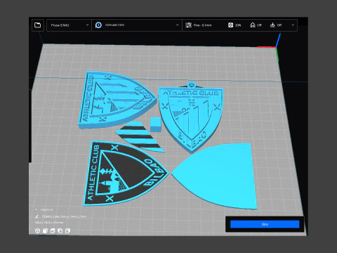The width and height of the screenshot is (337, 253).
Task: Click the model dimensions text in mm
Action: 49,223
